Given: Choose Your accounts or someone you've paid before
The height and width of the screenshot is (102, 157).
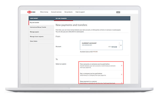Looking at the screenshot, I should [101, 66].
